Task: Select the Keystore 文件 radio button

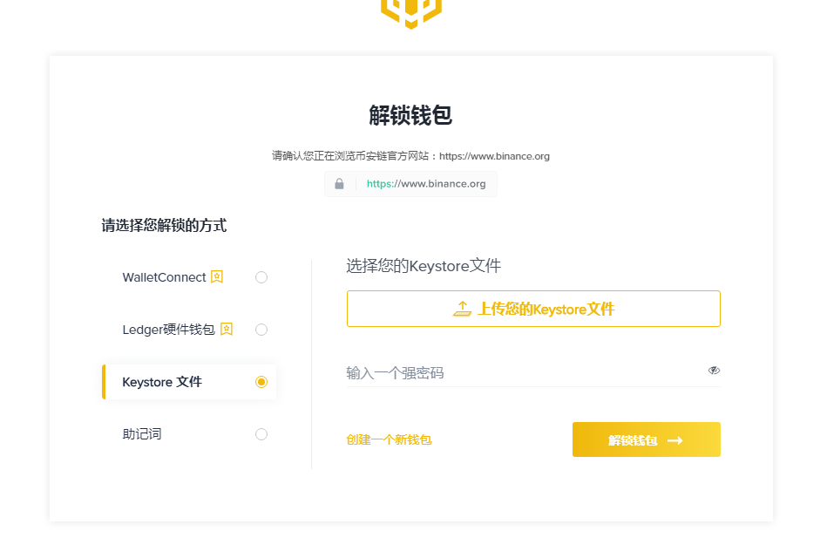Action: (x=261, y=382)
